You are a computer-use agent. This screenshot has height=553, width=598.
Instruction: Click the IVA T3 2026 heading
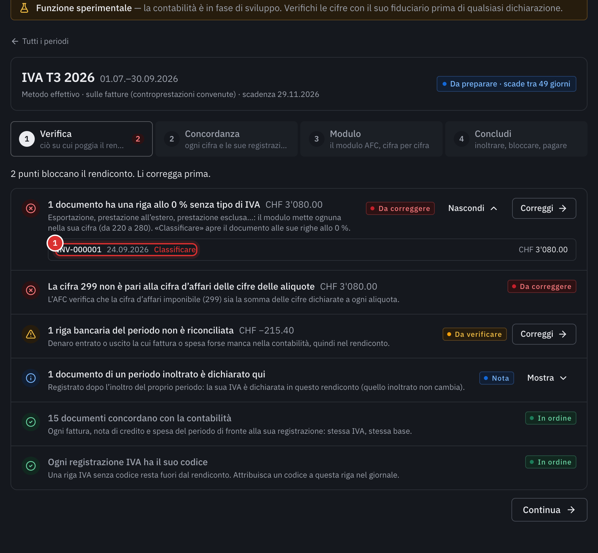58,78
